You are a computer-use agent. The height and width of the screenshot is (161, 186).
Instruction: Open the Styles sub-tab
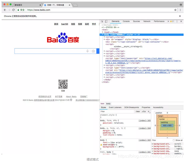click(x=103, y=108)
